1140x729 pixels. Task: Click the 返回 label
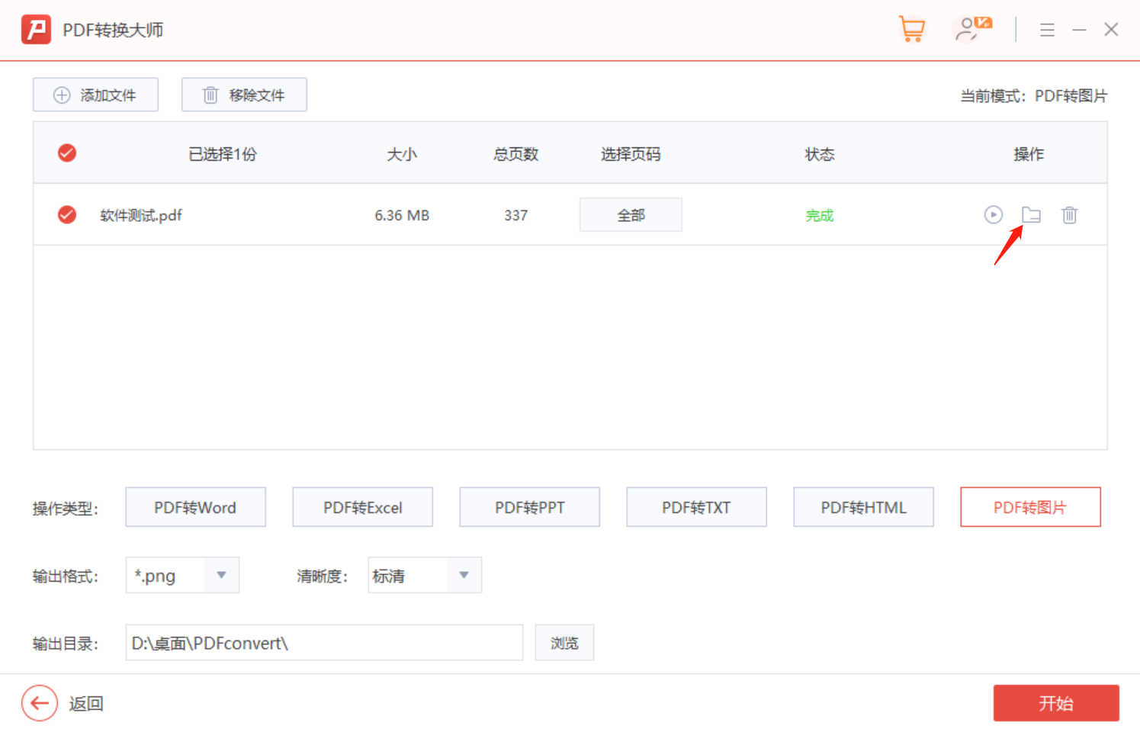(x=86, y=703)
